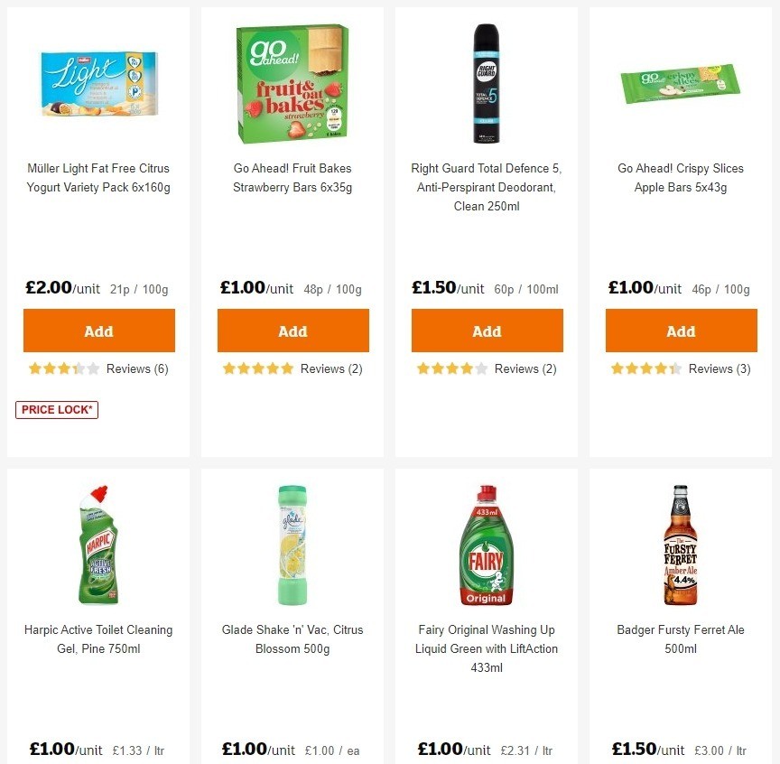Add Go Ahead! Crispy Slices Apple Bars
Image resolution: width=780 pixels, height=764 pixels.
[681, 331]
